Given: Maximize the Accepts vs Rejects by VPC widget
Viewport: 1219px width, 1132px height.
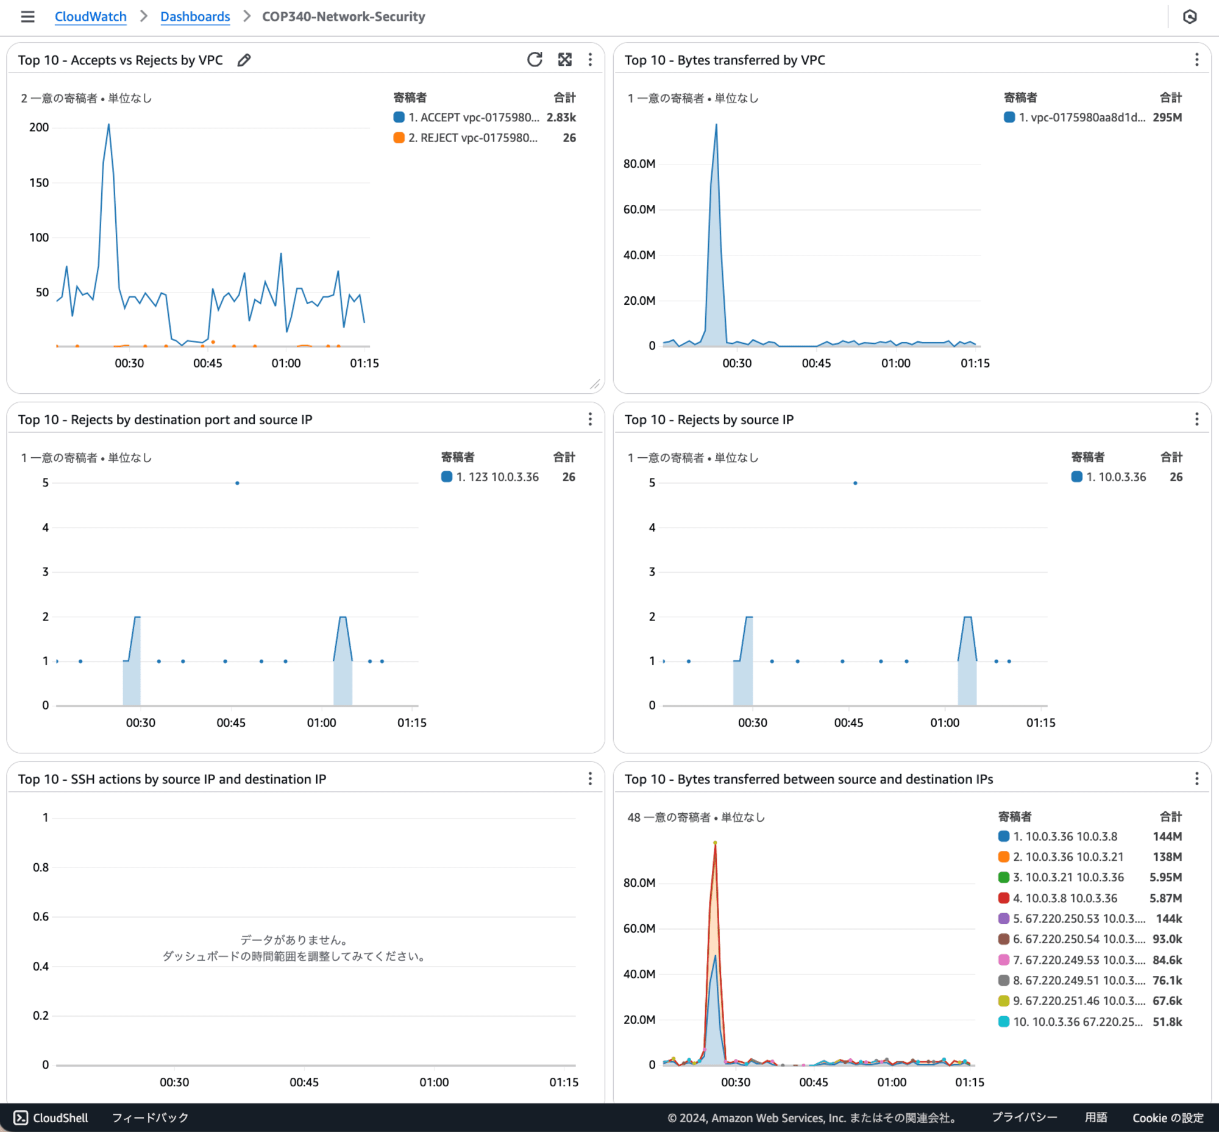Looking at the screenshot, I should click(x=565, y=59).
